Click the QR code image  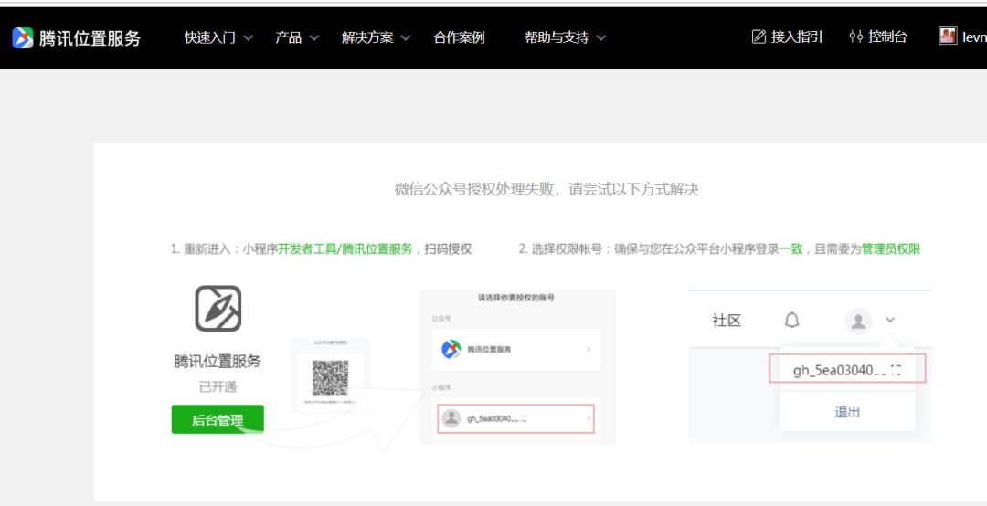330,377
